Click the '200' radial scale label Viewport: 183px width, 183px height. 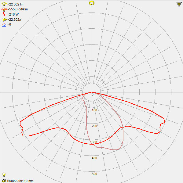tap(94, 126)
